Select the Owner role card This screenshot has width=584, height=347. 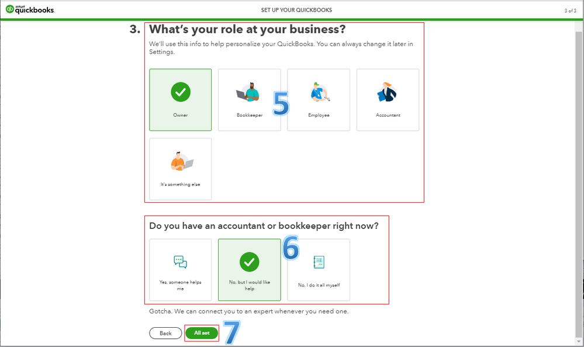tap(180, 99)
